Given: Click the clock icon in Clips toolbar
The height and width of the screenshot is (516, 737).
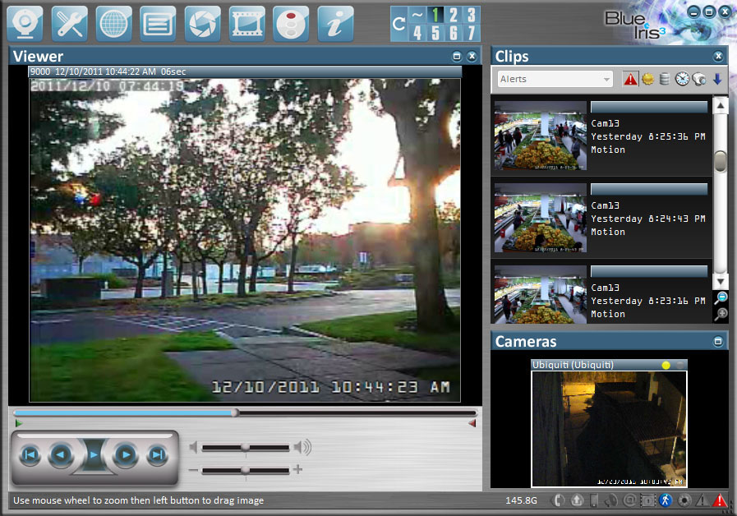Looking at the screenshot, I should pos(682,80).
